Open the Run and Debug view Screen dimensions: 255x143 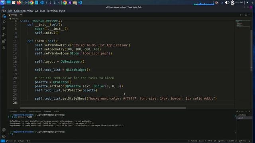pyautogui.click(x=4, y=35)
